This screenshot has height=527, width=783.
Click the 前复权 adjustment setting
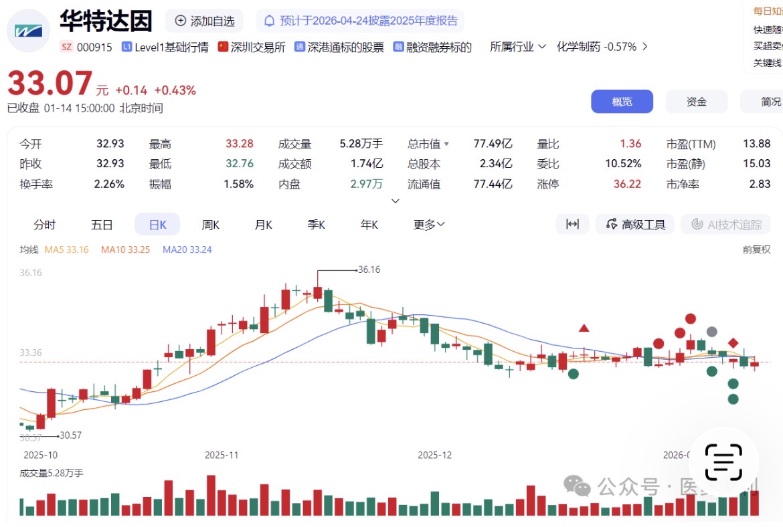tap(756, 249)
